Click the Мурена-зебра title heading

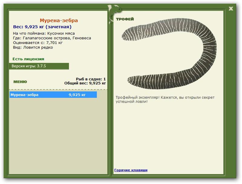[59, 20]
